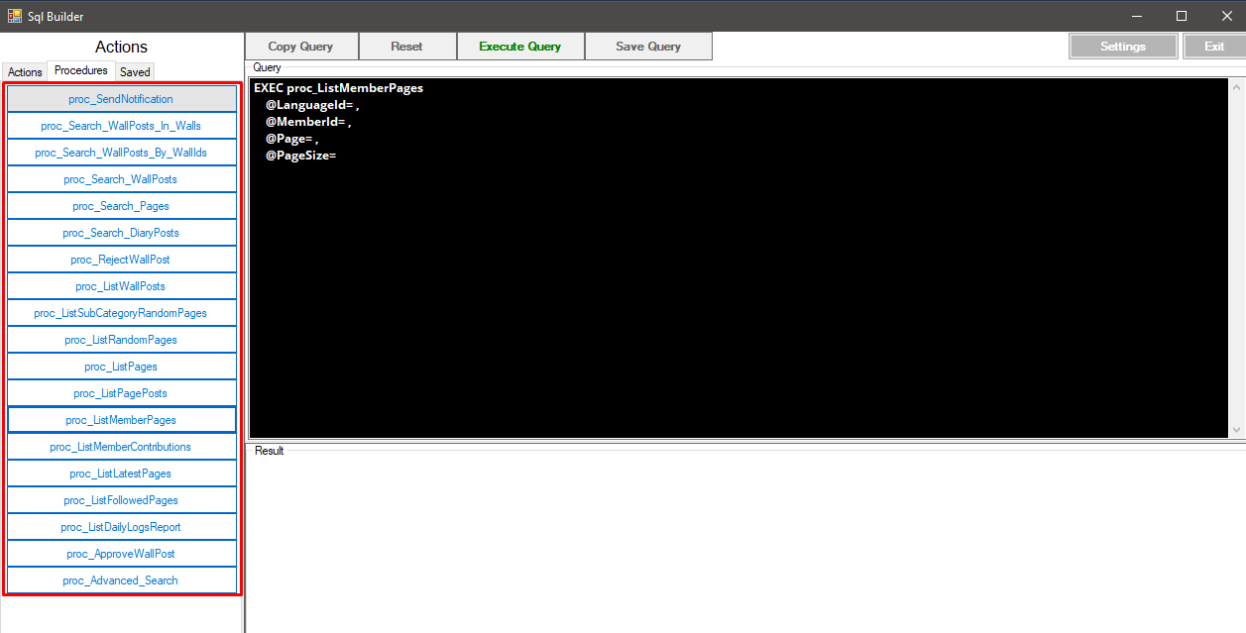1246x633 pixels.
Task: Exit the Sql Builder application
Action: (x=1214, y=46)
